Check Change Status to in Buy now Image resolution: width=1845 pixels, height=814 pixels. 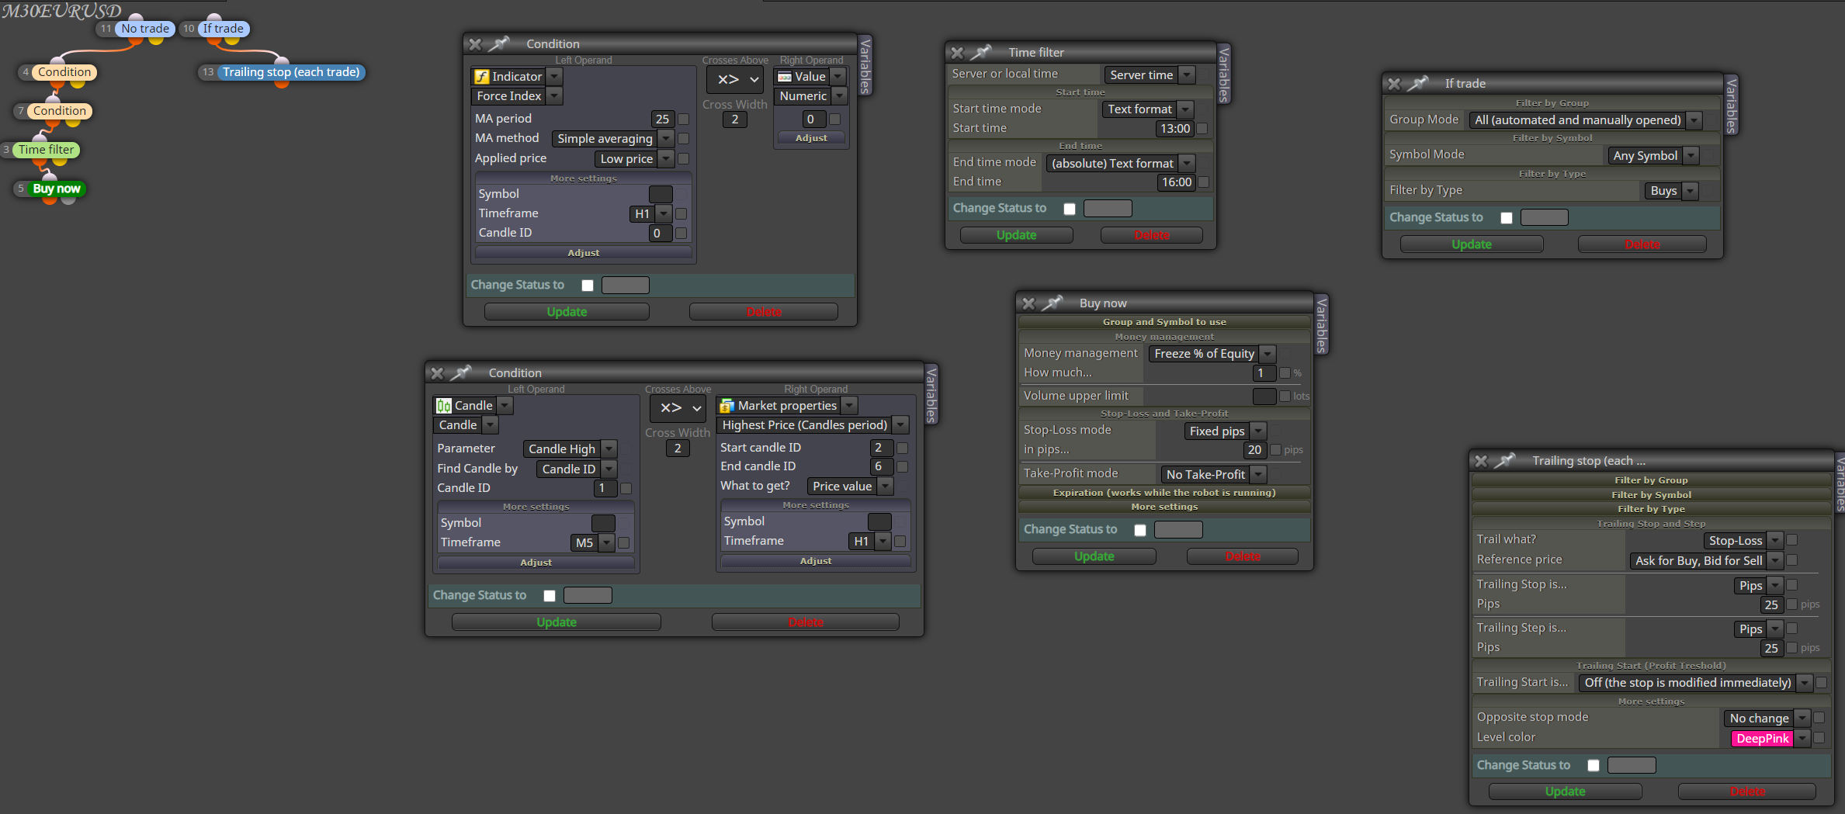(1140, 530)
